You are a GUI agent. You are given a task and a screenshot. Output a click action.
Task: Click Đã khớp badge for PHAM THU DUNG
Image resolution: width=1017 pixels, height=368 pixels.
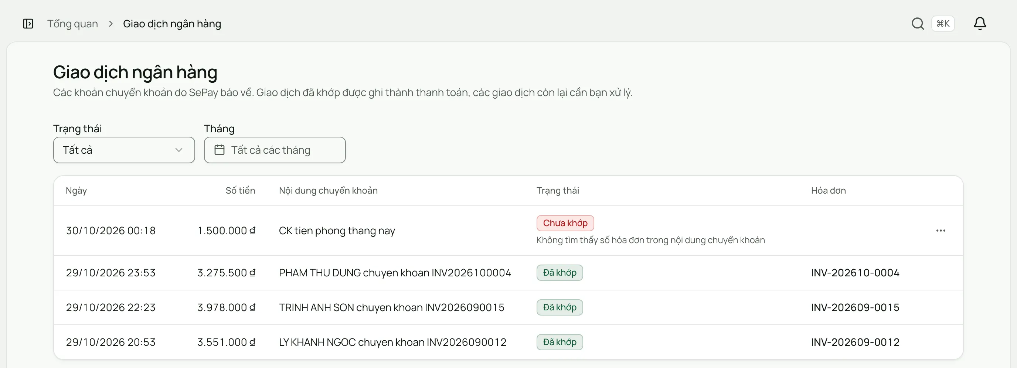(559, 273)
